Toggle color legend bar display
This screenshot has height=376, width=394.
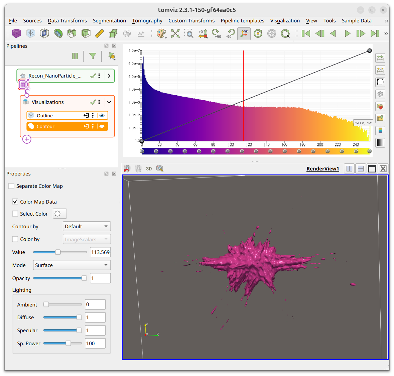coord(380,130)
